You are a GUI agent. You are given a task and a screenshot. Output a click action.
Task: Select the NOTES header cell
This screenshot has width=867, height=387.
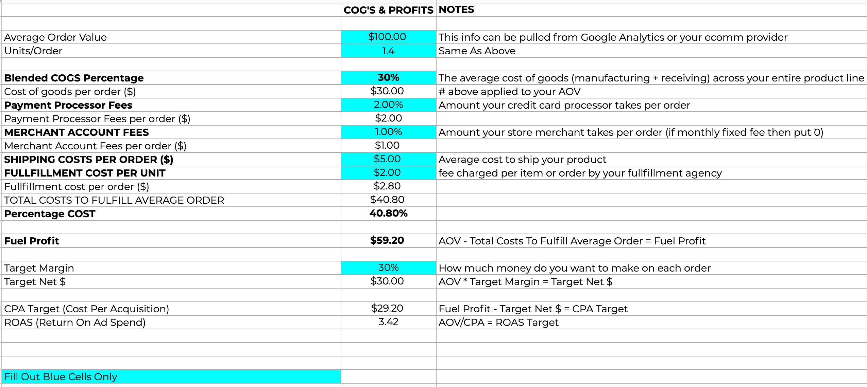tap(456, 10)
